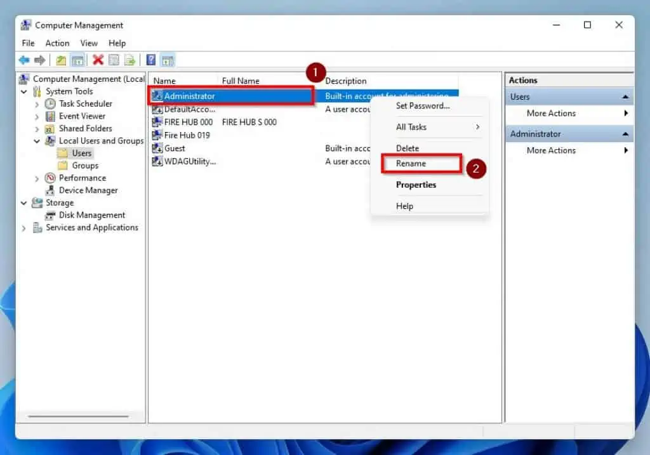This screenshot has height=455, width=650.
Task: Select the Guest user account icon
Action: pyautogui.click(x=158, y=148)
